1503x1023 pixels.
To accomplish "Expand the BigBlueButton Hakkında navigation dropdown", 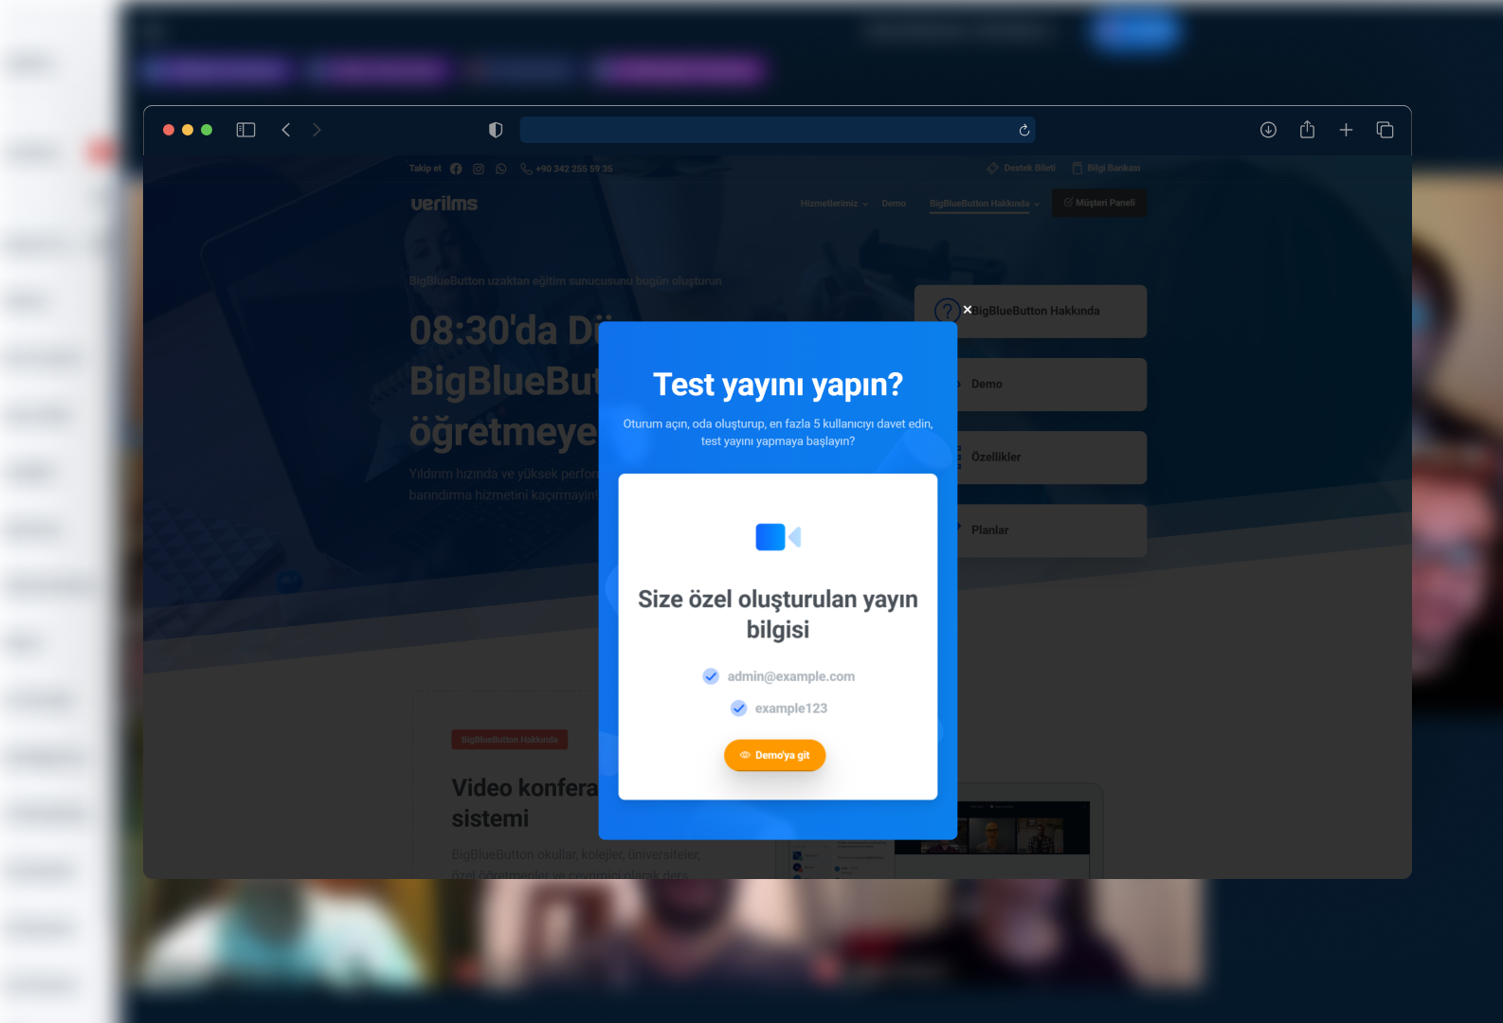I will click(x=985, y=204).
